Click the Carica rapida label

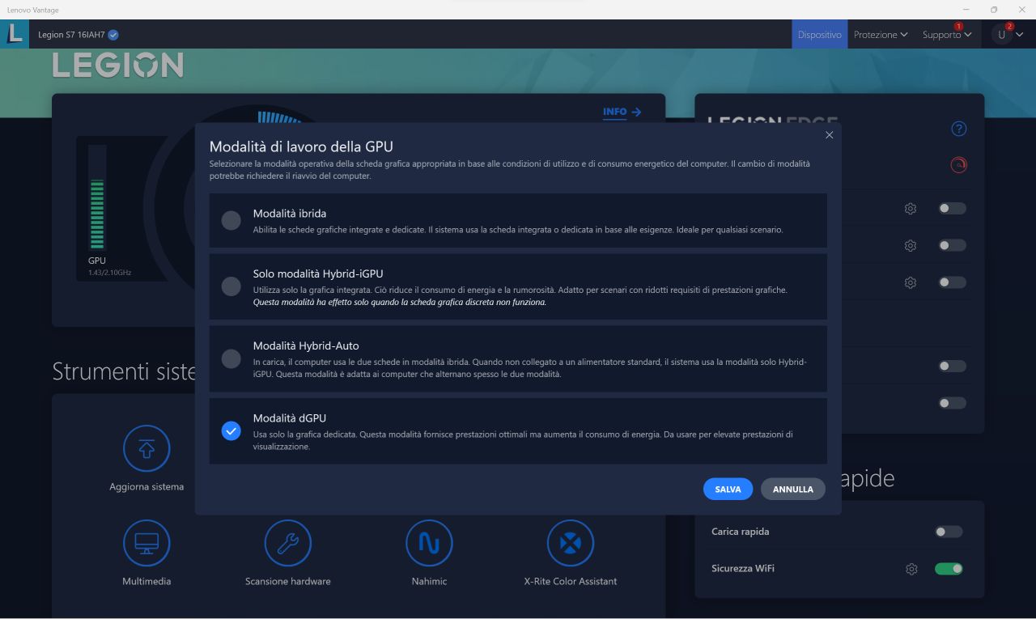(740, 532)
